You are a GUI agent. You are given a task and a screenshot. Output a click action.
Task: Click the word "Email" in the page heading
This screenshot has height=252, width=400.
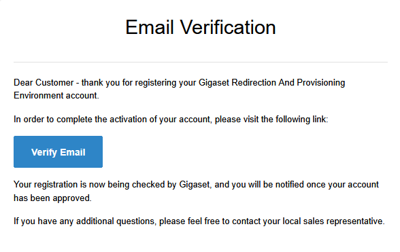tap(150, 27)
